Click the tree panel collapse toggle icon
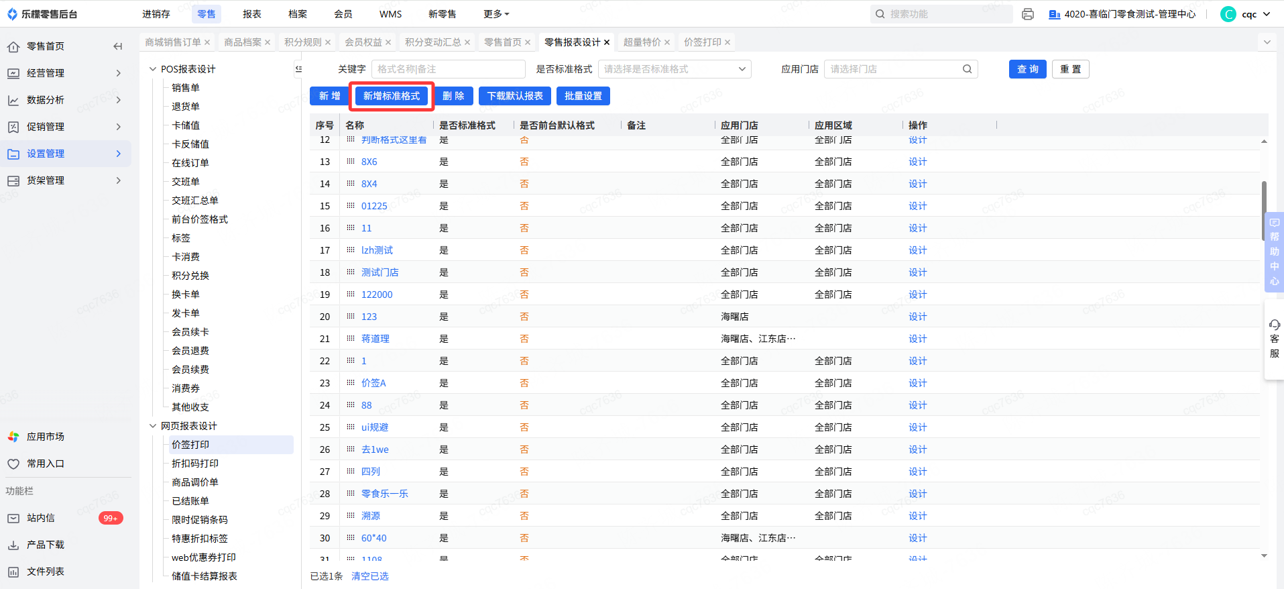Image resolution: width=1284 pixels, height=589 pixels. pyautogui.click(x=298, y=69)
